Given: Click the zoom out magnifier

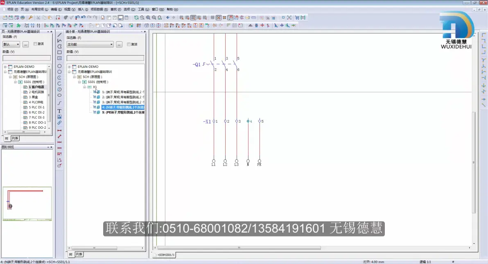Looking at the screenshot, I should point(154,18).
